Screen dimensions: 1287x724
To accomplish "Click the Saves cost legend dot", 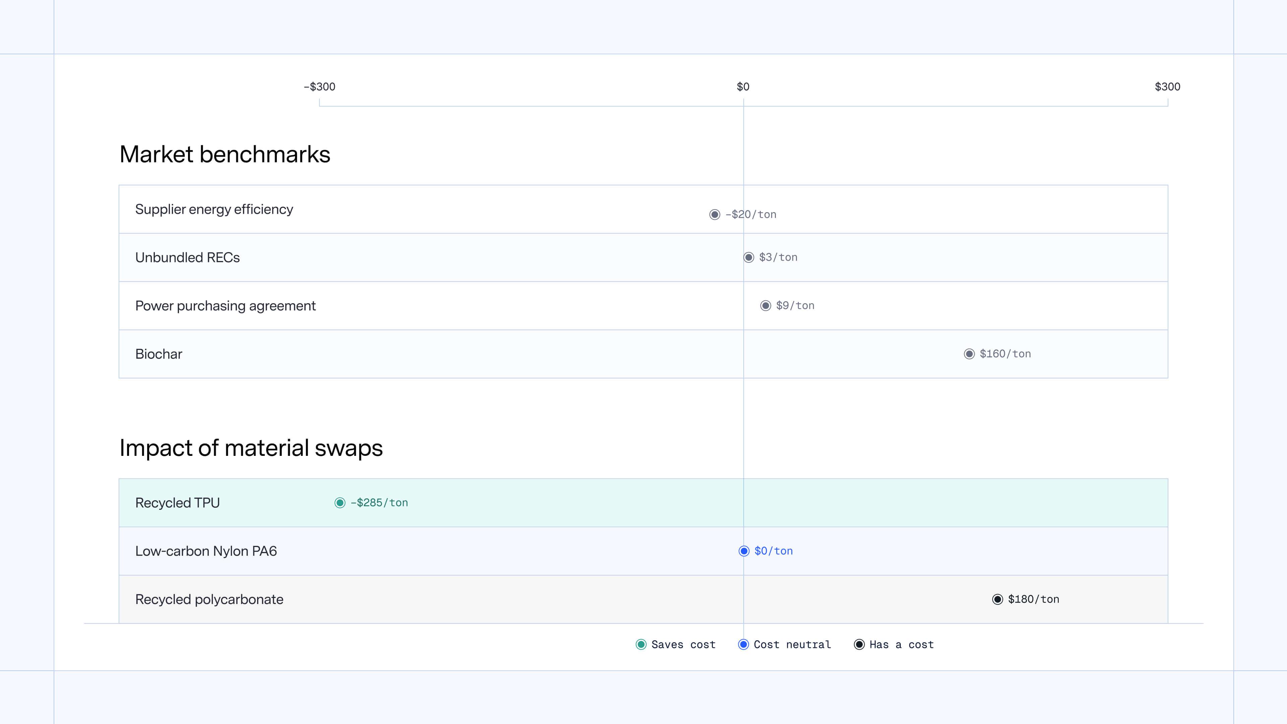I will [x=641, y=645].
